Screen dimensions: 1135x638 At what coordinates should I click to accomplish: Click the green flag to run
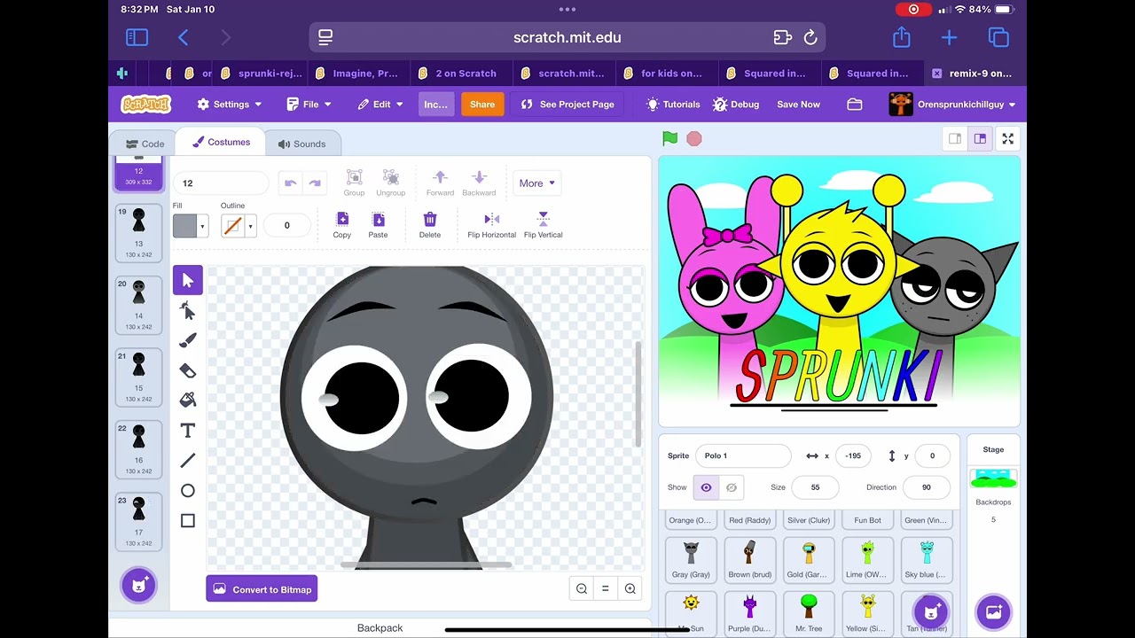pyautogui.click(x=670, y=138)
